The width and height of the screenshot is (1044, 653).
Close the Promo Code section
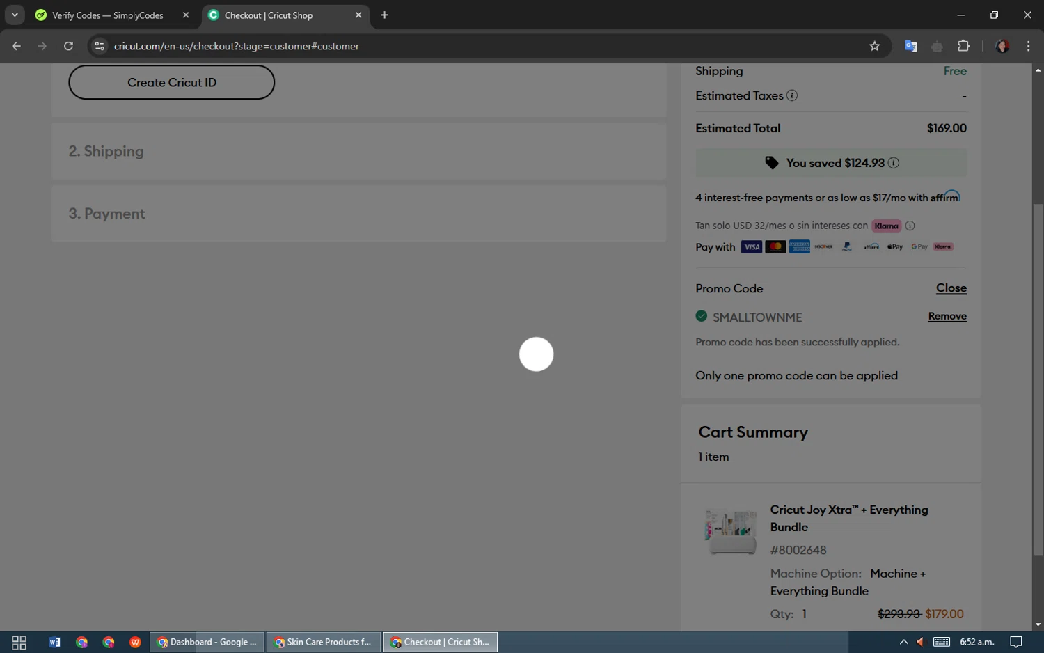pos(951,288)
